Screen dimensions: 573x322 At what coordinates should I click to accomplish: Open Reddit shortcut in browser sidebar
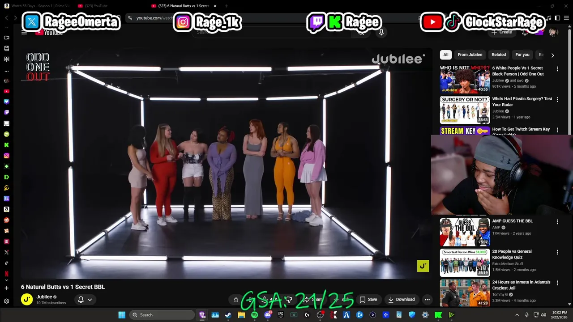point(6,220)
